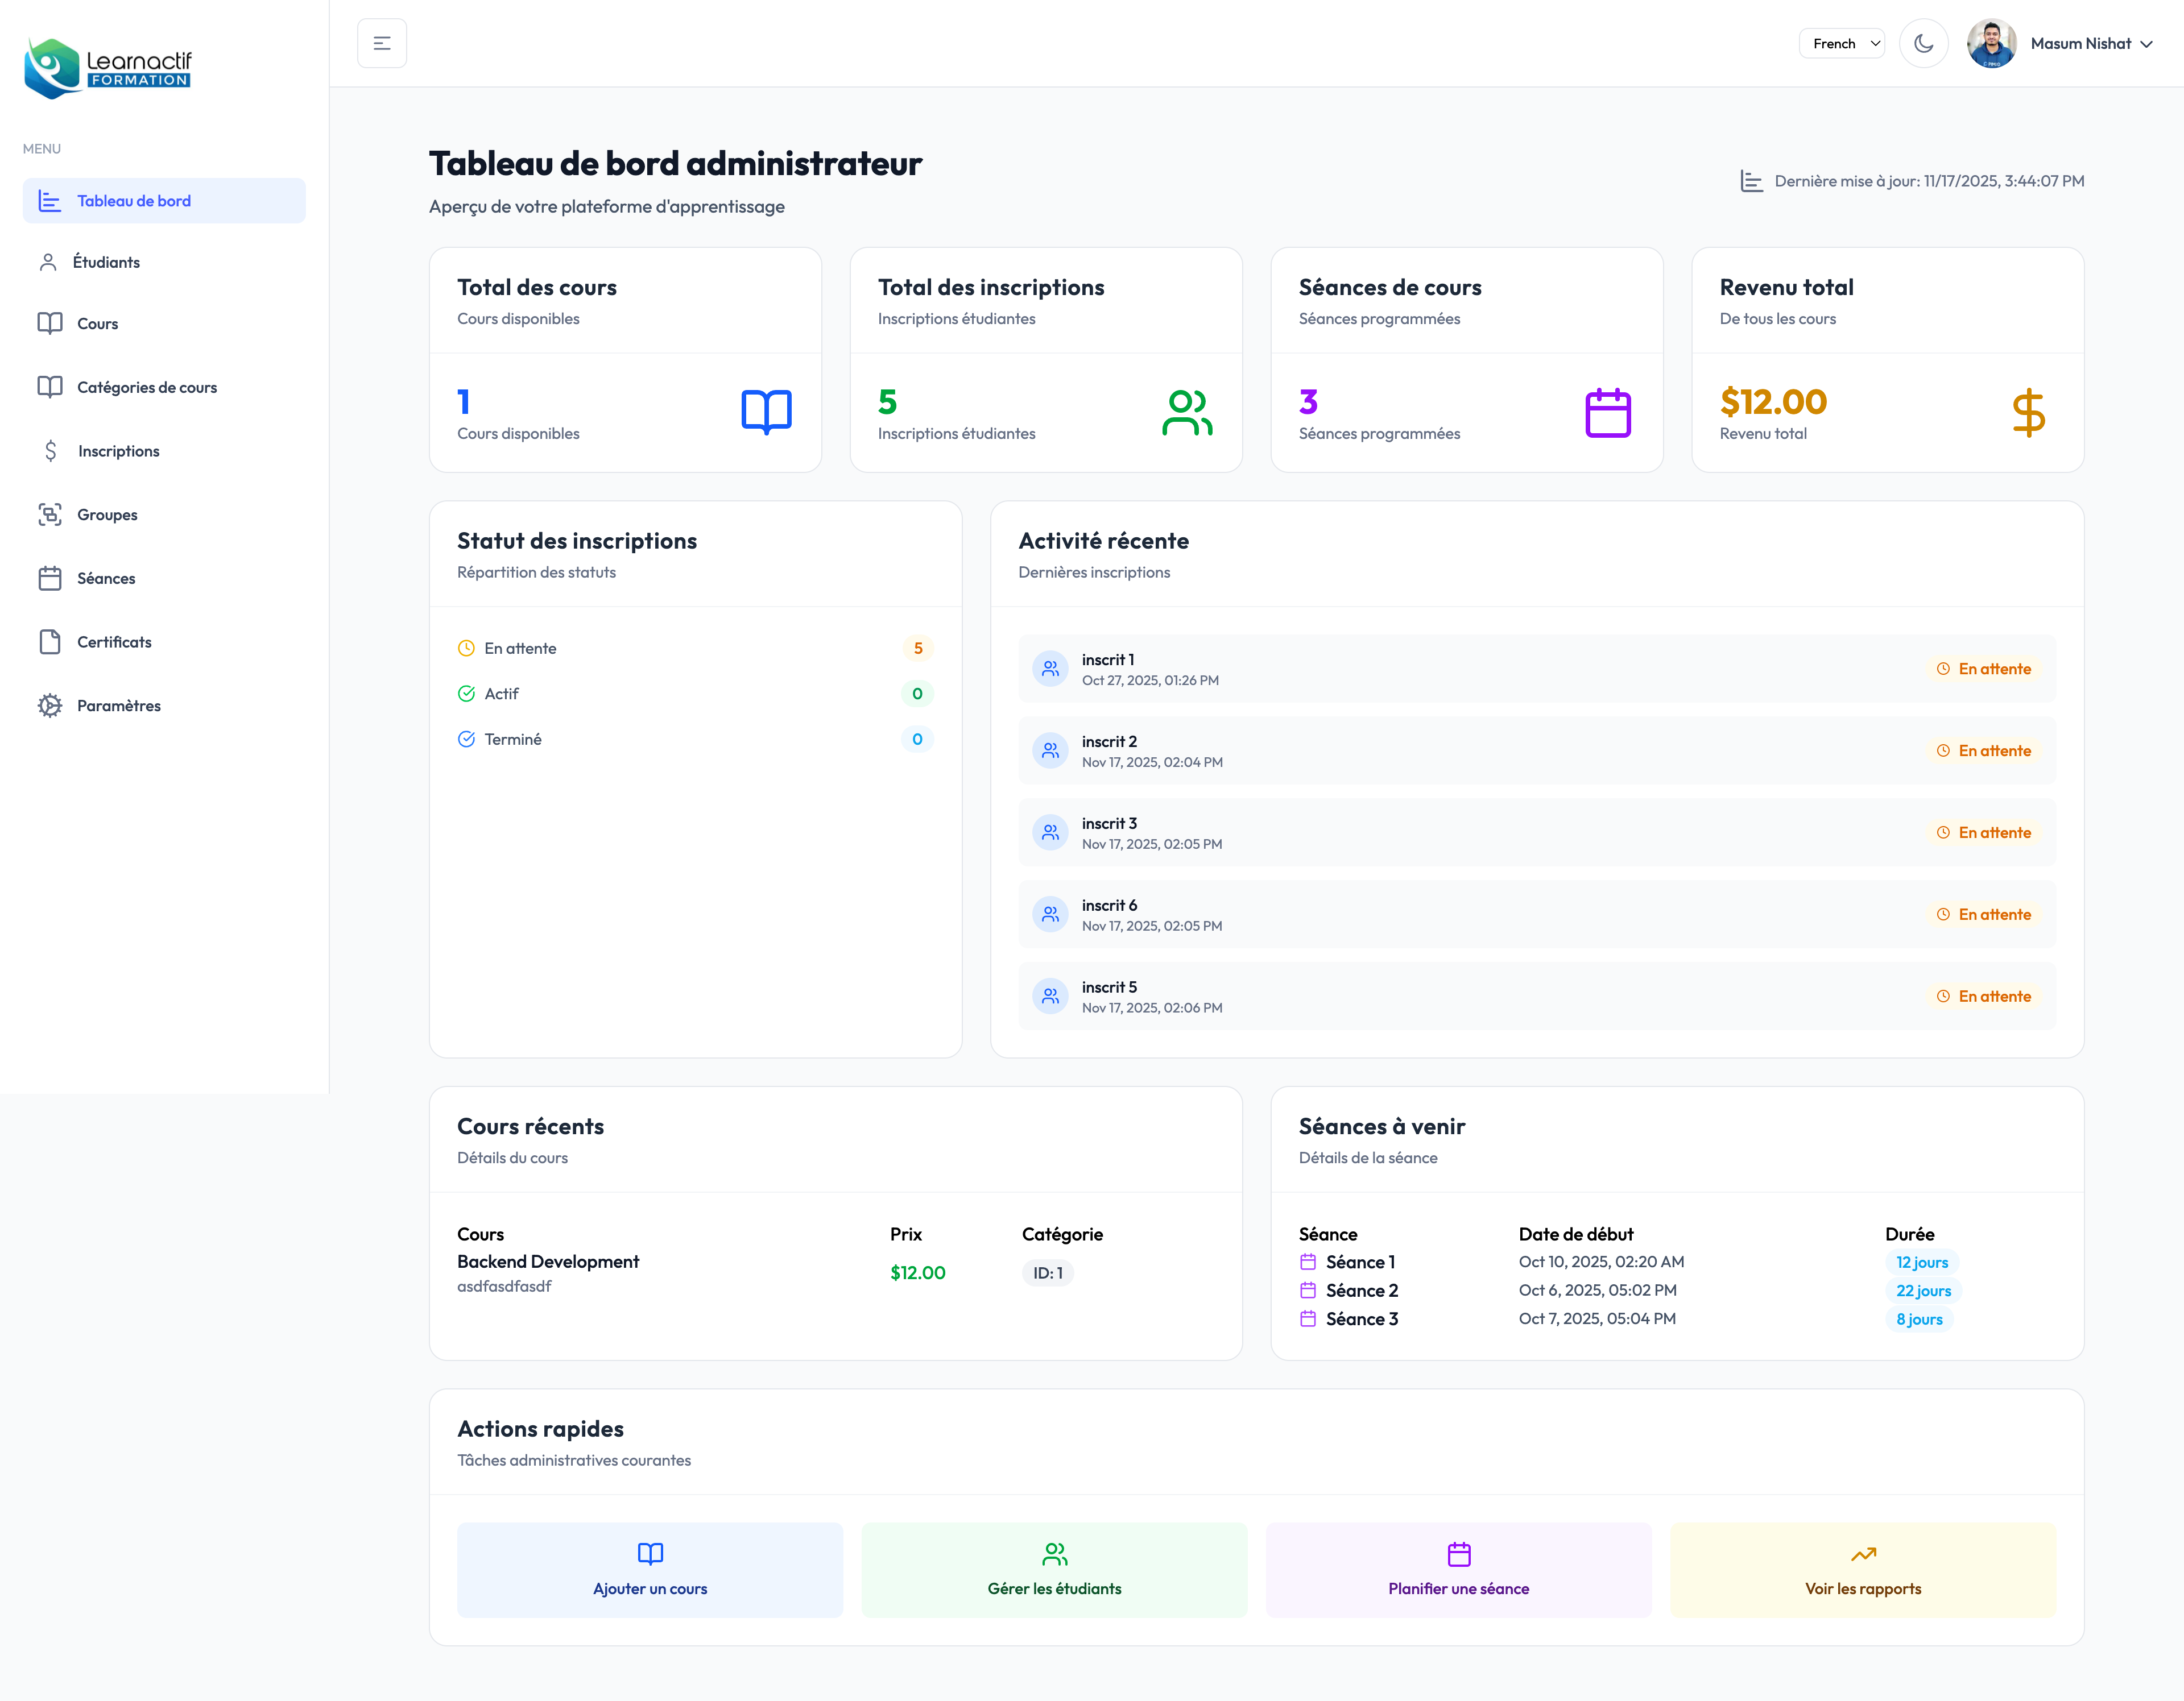Image resolution: width=2184 pixels, height=1701 pixels.
Task: Click the Planifier une séance quick action
Action: pyautogui.click(x=1458, y=1569)
